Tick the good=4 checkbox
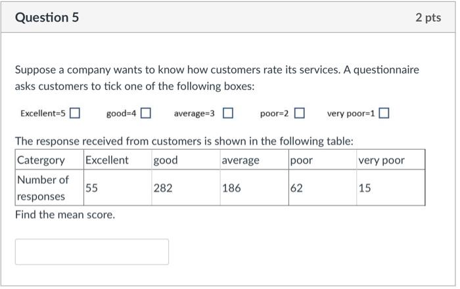This screenshot has height=289, width=460. pos(145,114)
